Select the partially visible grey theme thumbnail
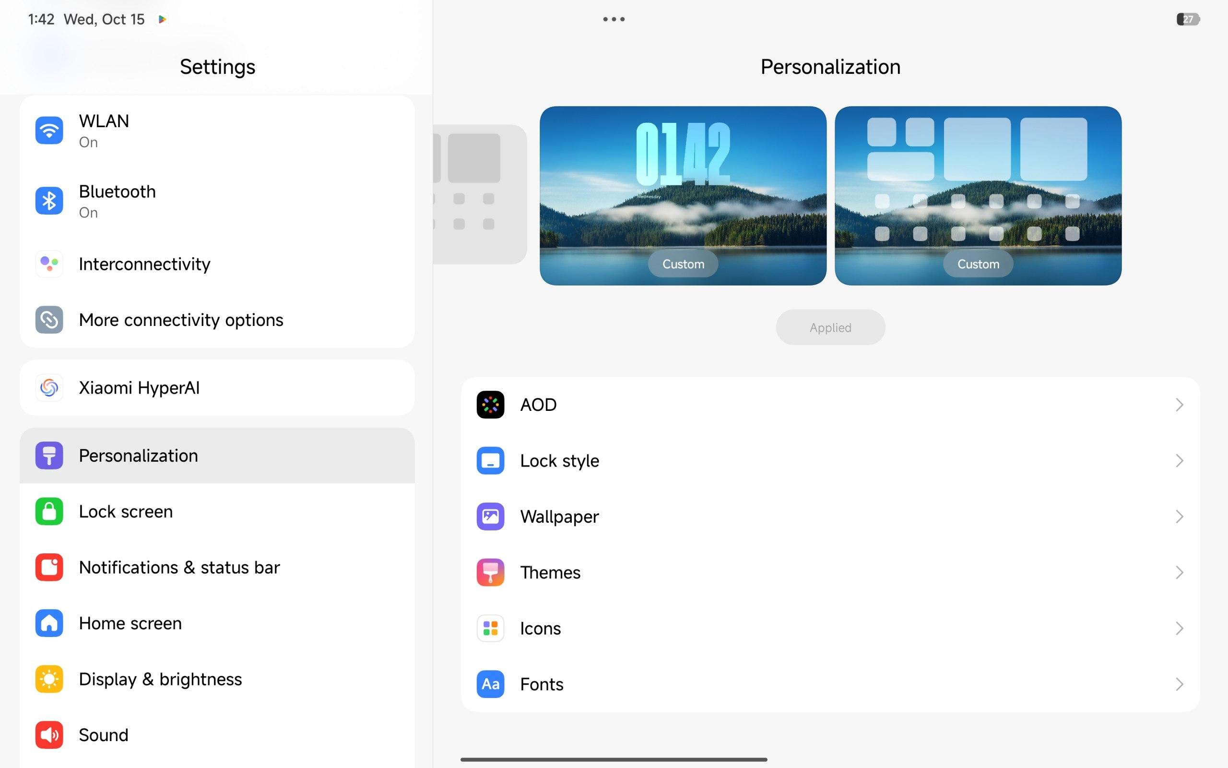 pos(480,194)
